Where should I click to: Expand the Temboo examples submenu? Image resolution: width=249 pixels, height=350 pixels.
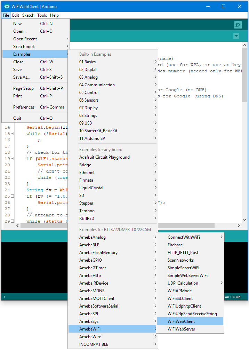click(x=113, y=211)
